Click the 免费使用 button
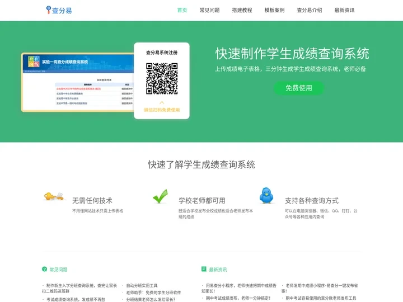This screenshot has height=302, width=403. [x=299, y=88]
